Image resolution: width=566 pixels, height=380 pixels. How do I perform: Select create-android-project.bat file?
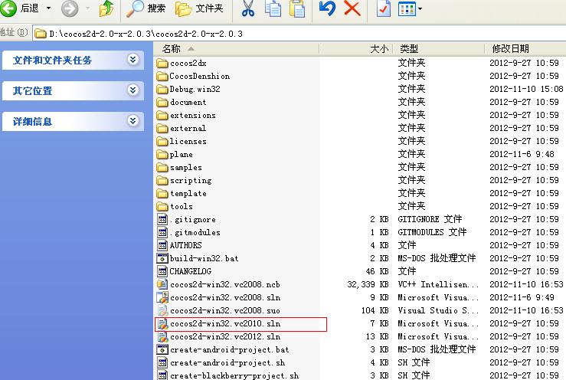point(223,349)
